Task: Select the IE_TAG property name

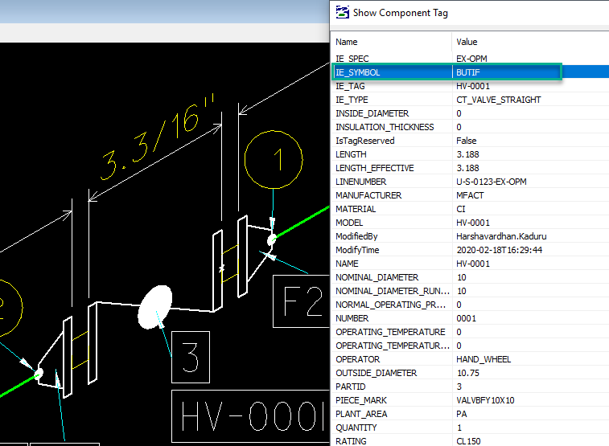Action: (x=350, y=86)
